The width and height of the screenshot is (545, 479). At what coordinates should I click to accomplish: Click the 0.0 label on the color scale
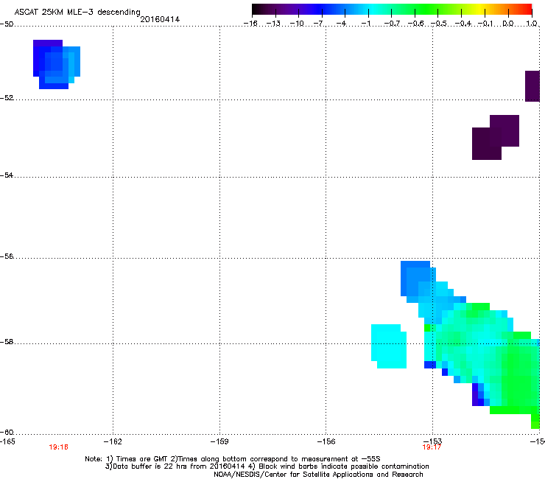pos(508,24)
